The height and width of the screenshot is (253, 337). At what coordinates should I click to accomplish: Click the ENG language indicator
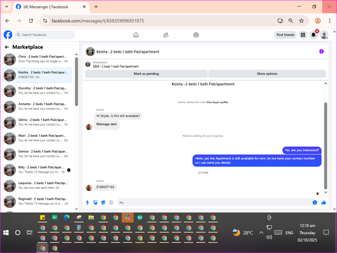(289, 233)
